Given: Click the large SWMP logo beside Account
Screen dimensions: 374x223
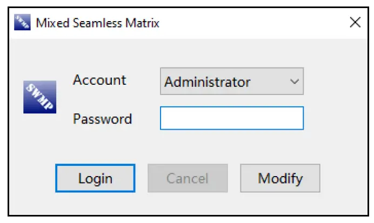Looking at the screenshot, I should pyautogui.click(x=39, y=97).
